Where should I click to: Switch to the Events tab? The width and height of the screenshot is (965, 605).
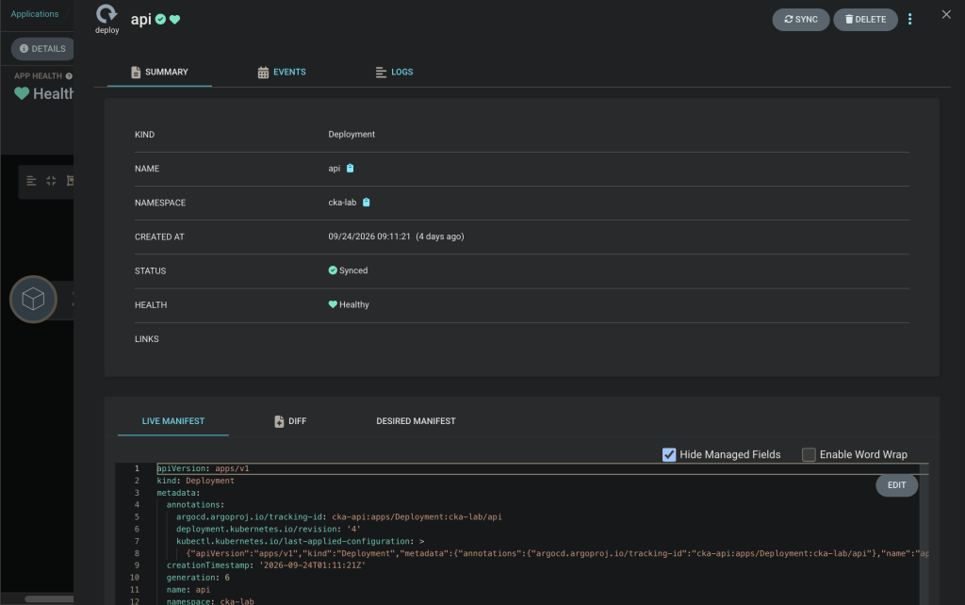pyautogui.click(x=281, y=72)
